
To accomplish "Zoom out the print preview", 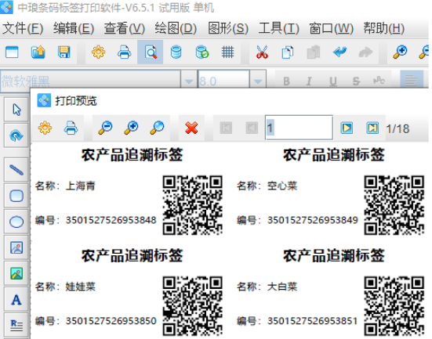I will 105,128.
